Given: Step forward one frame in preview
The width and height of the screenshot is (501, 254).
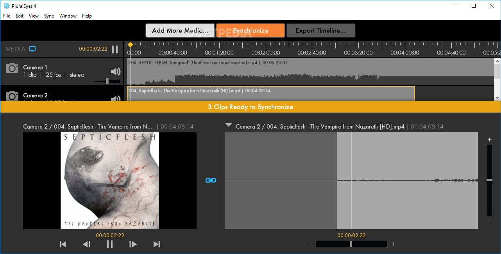Looking at the screenshot, I should (x=133, y=244).
